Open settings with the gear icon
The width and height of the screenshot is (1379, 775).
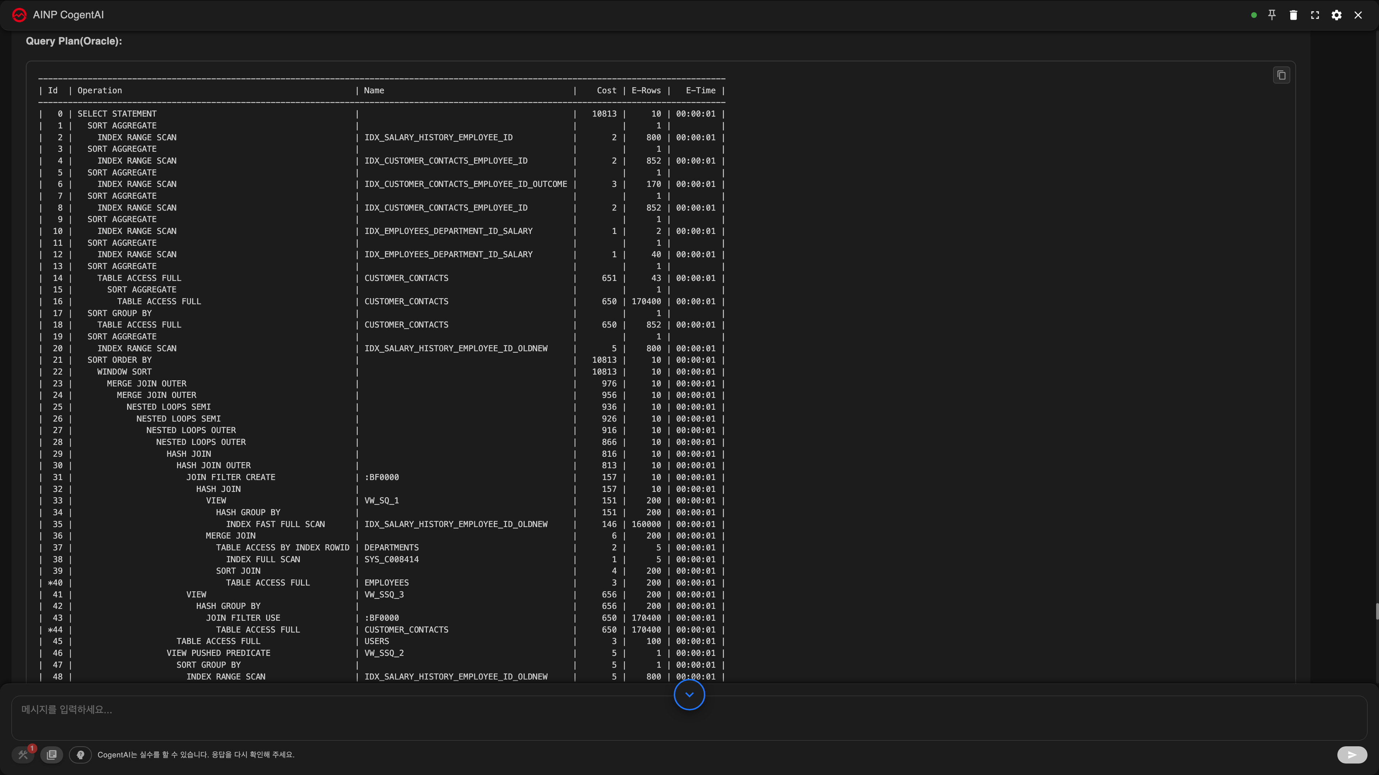(1337, 15)
